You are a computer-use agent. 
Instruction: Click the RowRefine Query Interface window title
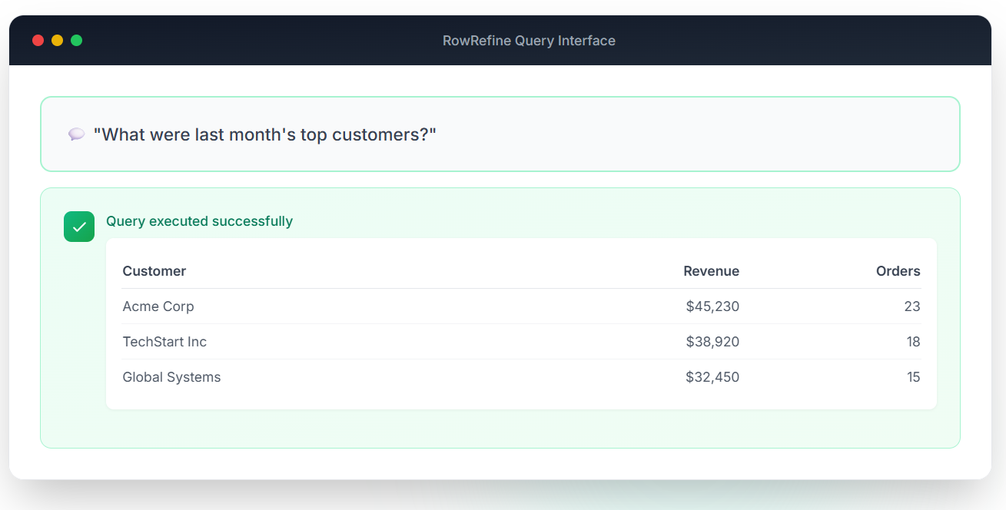[x=529, y=41]
